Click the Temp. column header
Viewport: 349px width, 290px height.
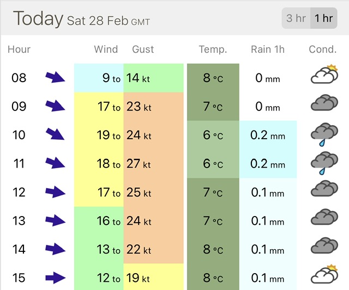click(213, 50)
